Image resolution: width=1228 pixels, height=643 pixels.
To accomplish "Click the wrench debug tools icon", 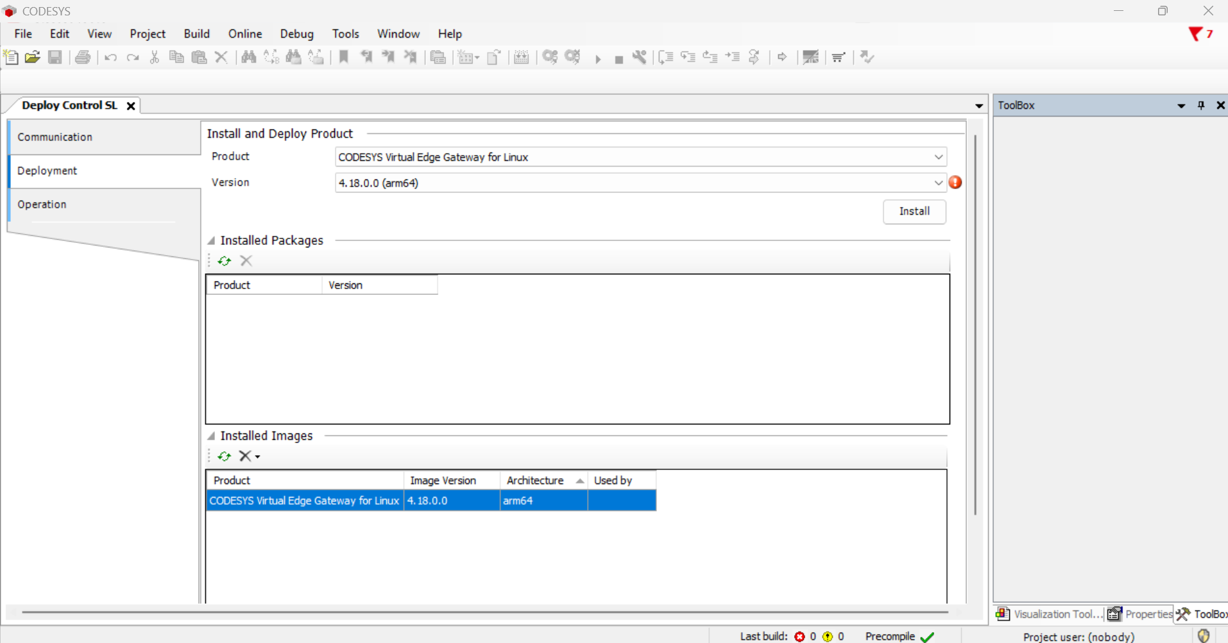I will coord(639,57).
